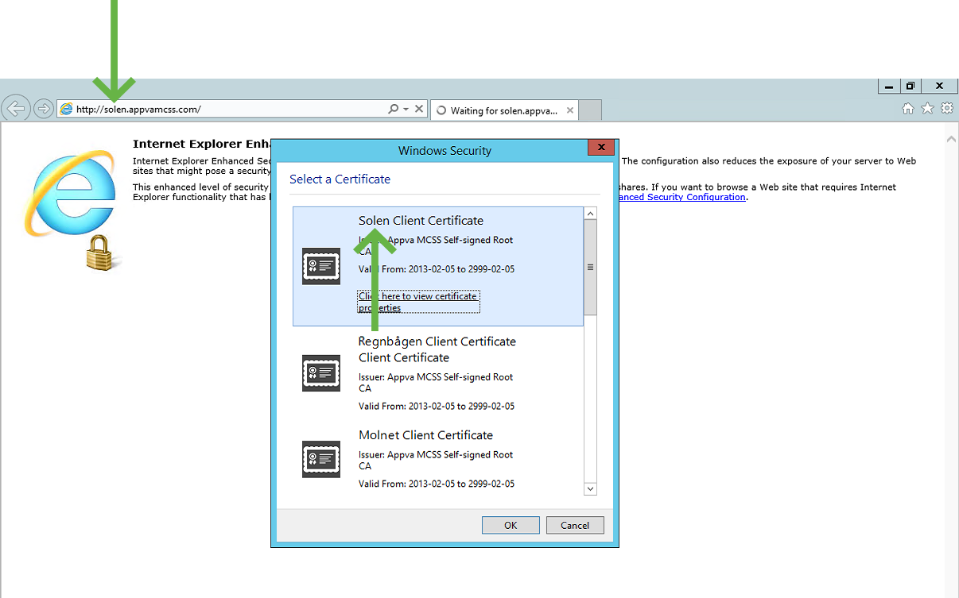Click the Molnet certificate Valid From dates
The width and height of the screenshot is (959, 598).
pyautogui.click(x=437, y=484)
